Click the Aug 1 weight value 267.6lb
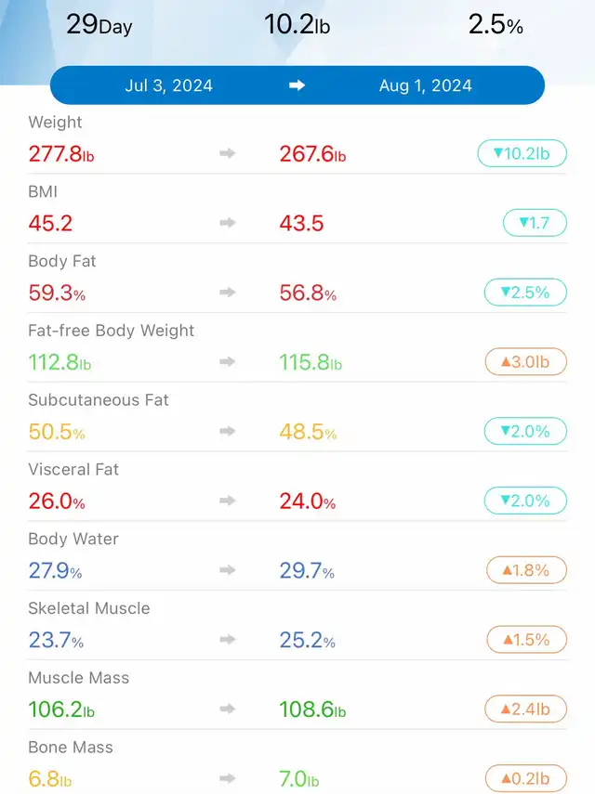 click(x=312, y=154)
